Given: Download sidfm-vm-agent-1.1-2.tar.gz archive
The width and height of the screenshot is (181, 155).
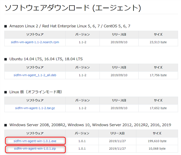Looking at the screenshot, I should (35, 108).
